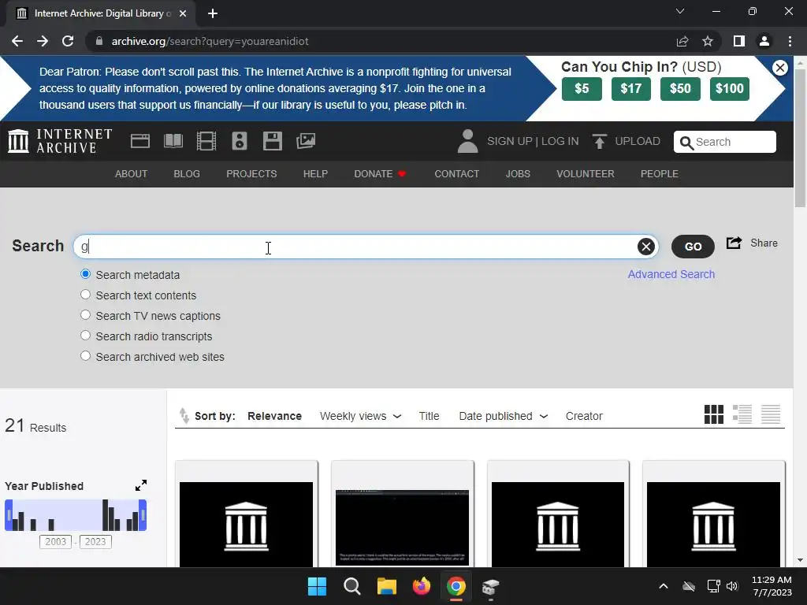Open the second result thumbnail screenshot
Image resolution: width=807 pixels, height=605 pixels.
[x=402, y=527]
